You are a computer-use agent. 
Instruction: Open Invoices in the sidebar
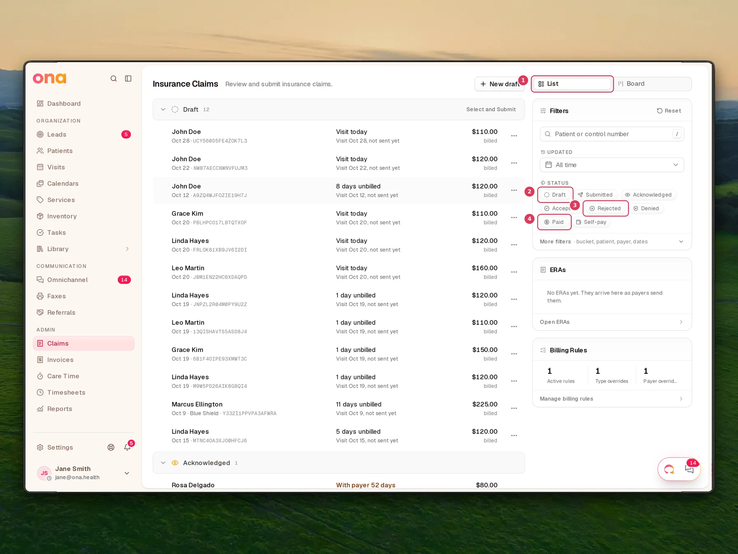pyautogui.click(x=84, y=360)
